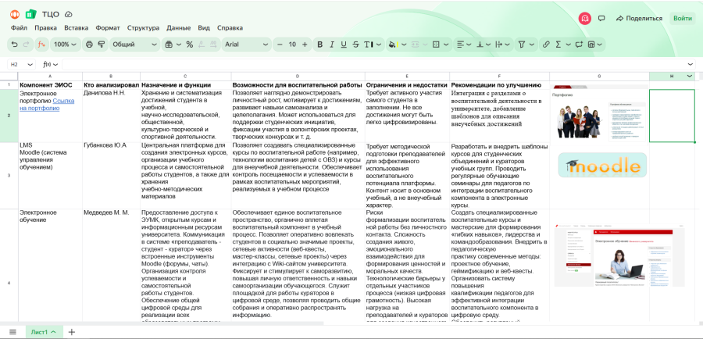Image resolution: width=703 pixels, height=339 pixels.
Task: Click the currency format icon
Action: 169,45
